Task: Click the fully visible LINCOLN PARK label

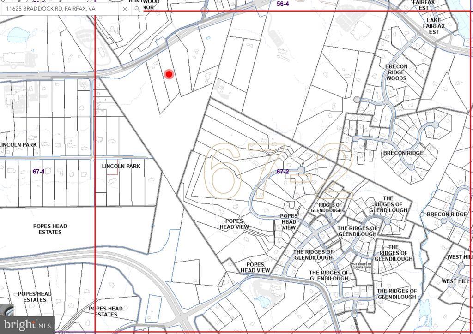Action: 121,166
